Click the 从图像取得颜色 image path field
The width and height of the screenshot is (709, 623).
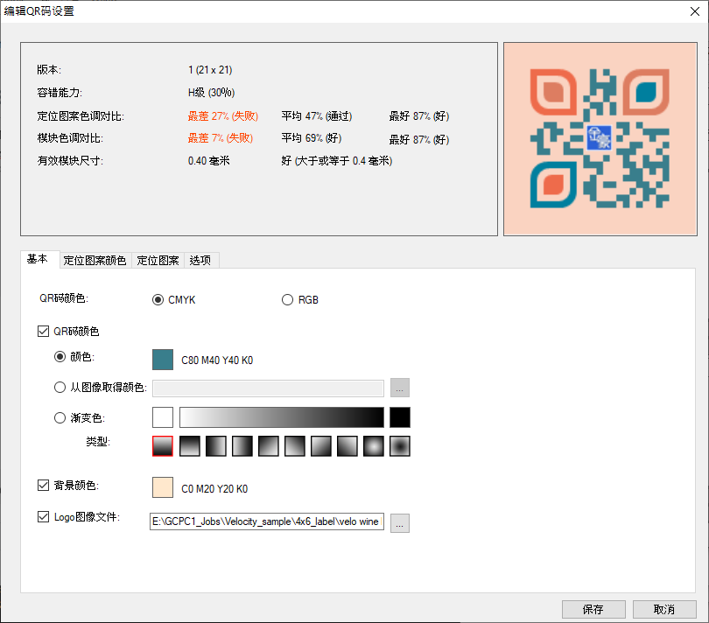(268, 388)
